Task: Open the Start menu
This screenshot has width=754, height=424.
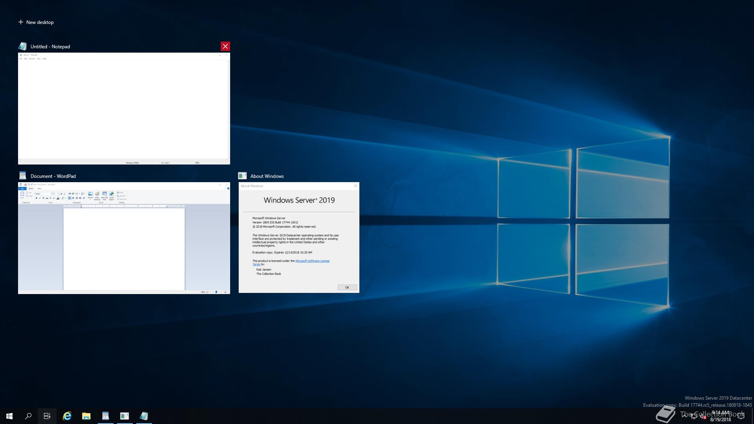Action: [x=9, y=416]
